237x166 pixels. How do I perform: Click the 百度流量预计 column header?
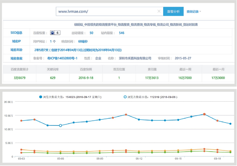coord(19,69)
